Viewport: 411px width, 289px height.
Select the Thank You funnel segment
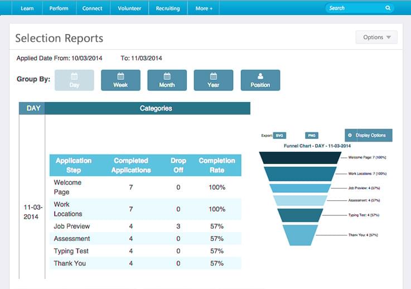pos(300,235)
